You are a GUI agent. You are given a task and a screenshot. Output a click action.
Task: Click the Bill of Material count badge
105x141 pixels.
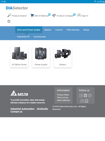[49, 14]
